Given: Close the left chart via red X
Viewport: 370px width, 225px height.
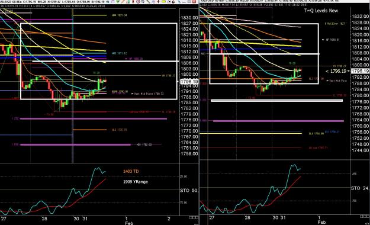Looking at the screenshot, I should (x=194, y=1).
